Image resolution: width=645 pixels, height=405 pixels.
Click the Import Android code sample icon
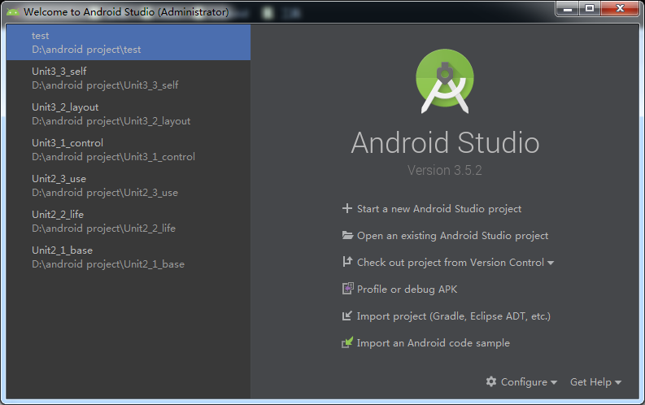click(x=347, y=342)
